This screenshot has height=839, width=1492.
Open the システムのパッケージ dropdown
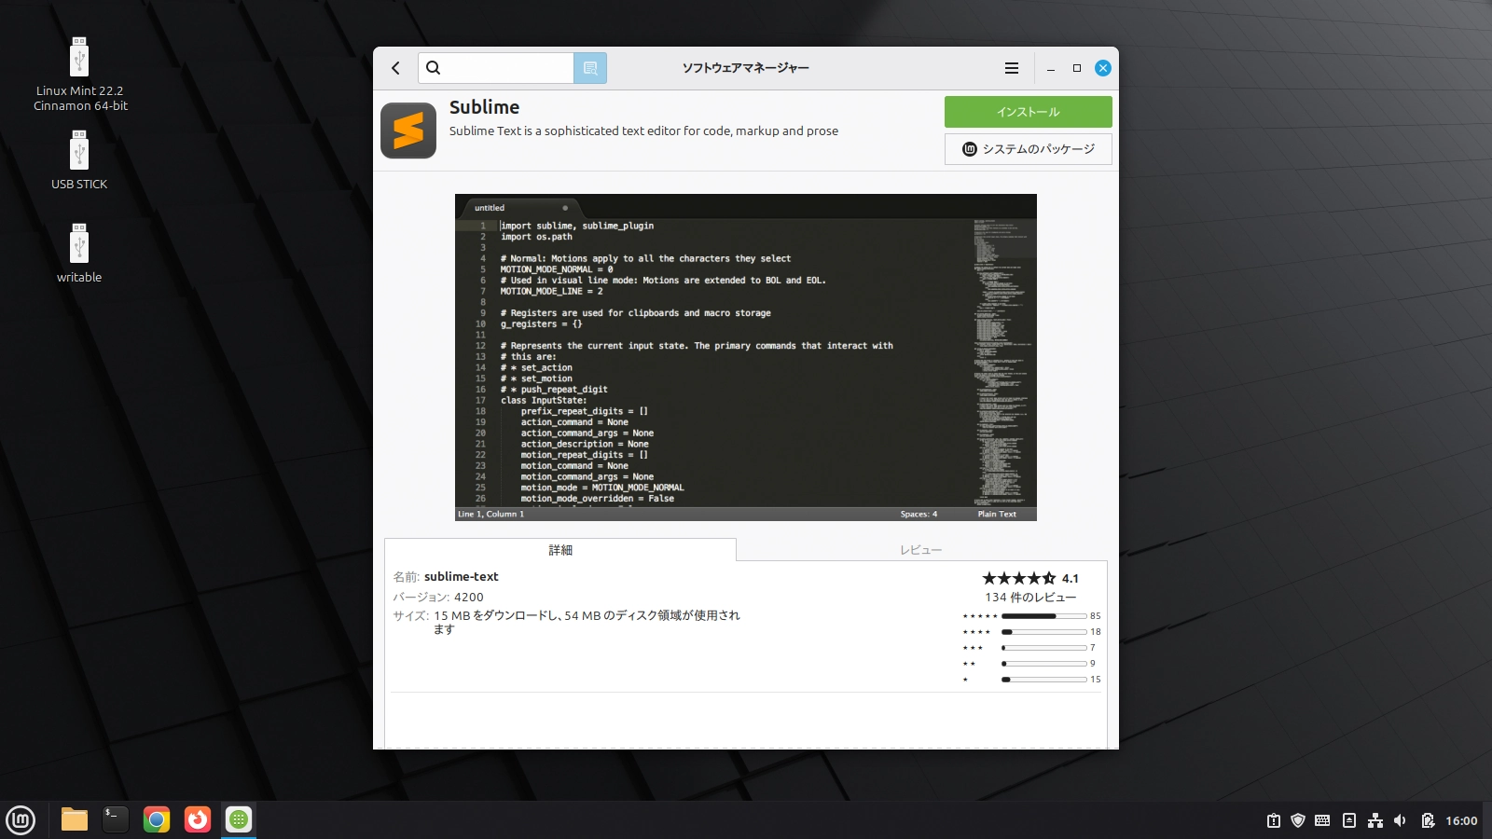(x=1028, y=149)
